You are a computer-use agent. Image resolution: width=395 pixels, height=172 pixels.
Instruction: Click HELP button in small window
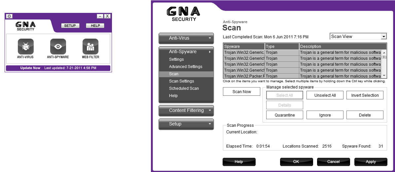point(95,25)
